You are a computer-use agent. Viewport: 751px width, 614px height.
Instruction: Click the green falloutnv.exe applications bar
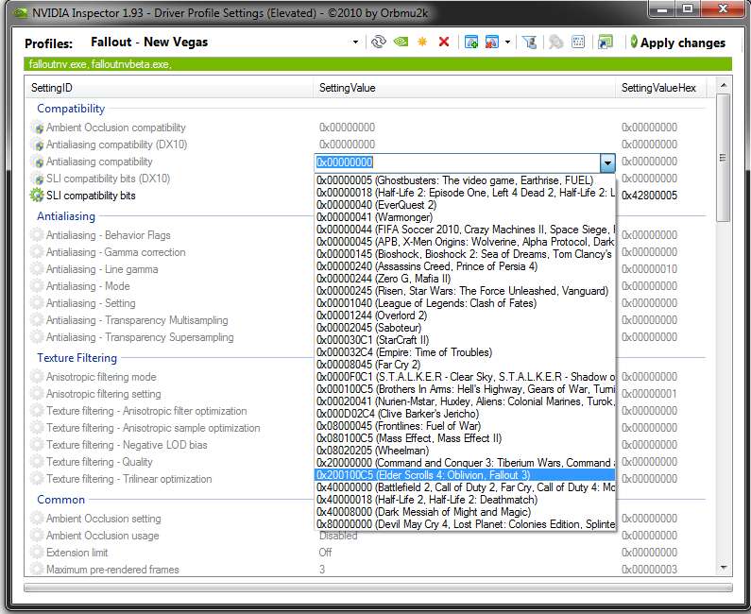378,64
